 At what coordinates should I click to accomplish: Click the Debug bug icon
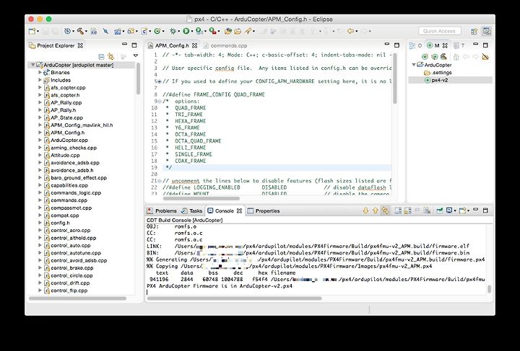[173, 31]
